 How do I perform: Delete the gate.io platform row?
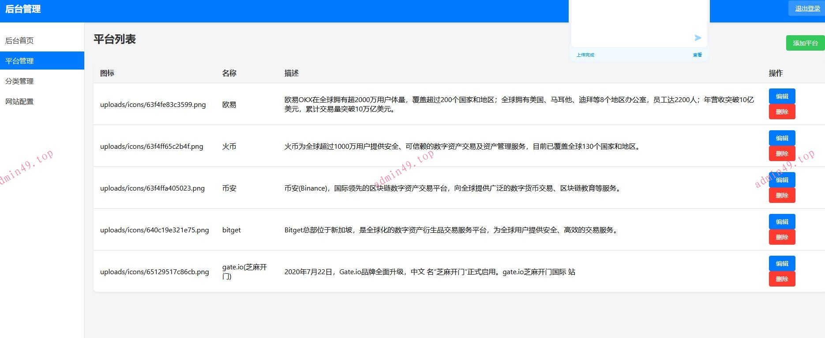click(782, 279)
